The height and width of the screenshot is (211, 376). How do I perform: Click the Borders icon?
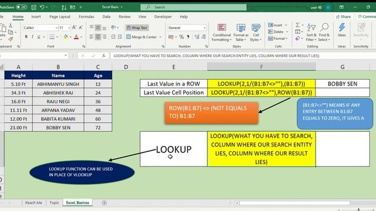52,37
